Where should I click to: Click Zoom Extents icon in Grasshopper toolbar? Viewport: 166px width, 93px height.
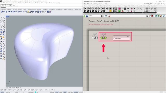(x=102, y=16)
